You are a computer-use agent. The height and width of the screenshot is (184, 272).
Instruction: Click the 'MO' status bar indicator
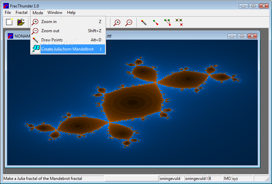(x=227, y=179)
